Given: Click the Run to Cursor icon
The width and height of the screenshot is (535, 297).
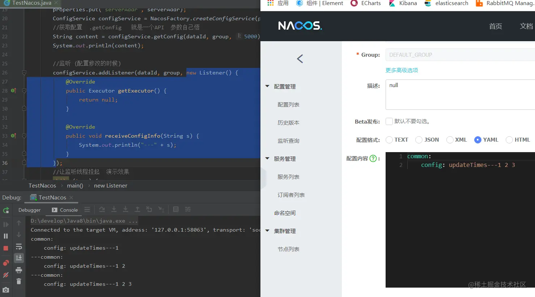Looking at the screenshot, I should 161,210.
